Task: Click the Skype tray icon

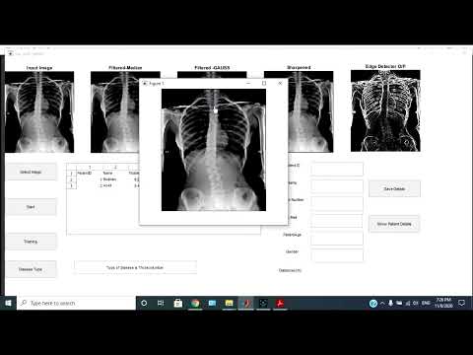Action: click(x=373, y=303)
